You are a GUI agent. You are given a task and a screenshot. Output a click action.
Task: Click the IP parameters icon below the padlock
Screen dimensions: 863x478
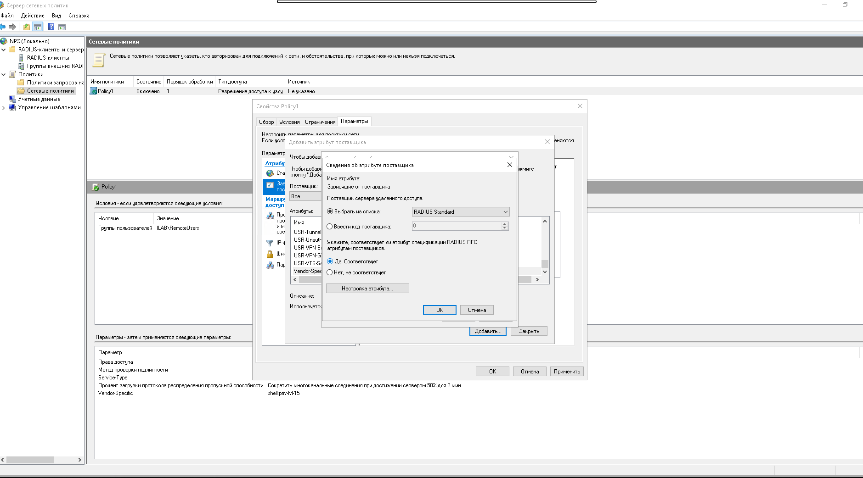pyautogui.click(x=270, y=265)
